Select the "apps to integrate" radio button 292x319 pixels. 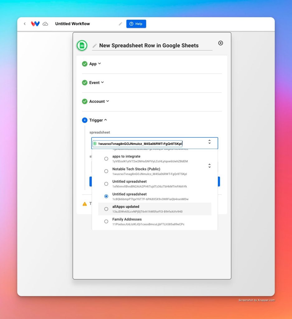tap(106, 159)
